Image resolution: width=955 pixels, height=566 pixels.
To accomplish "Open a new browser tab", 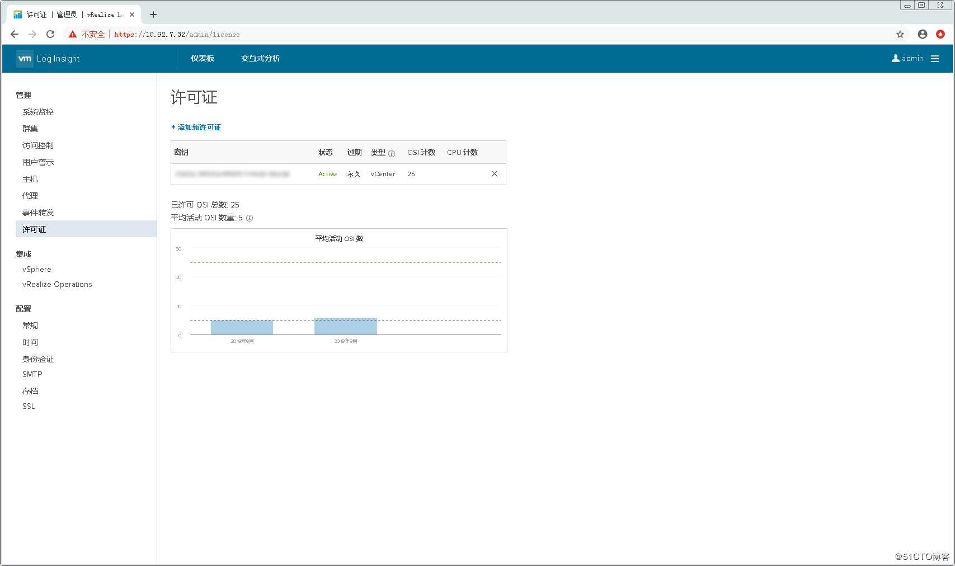I will point(153,15).
